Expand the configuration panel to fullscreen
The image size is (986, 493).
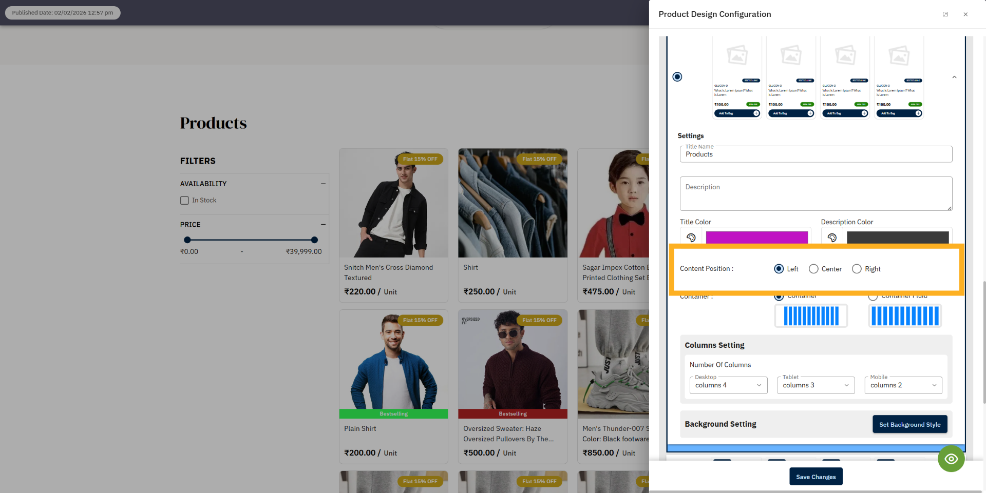point(945,14)
